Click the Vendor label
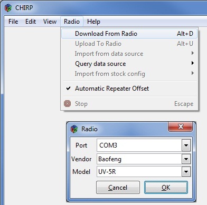 (x=81, y=159)
